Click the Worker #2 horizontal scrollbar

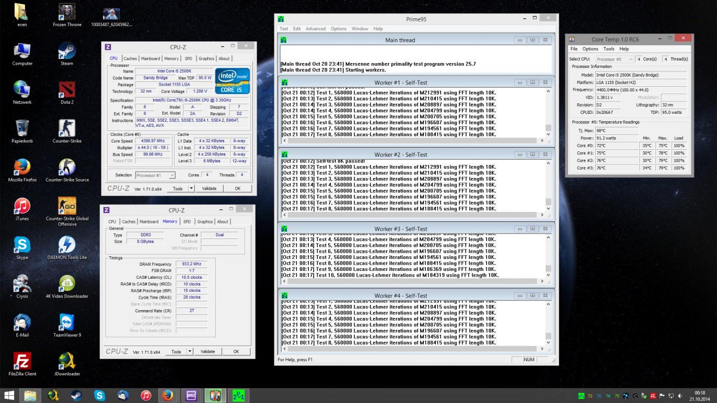[413, 215]
